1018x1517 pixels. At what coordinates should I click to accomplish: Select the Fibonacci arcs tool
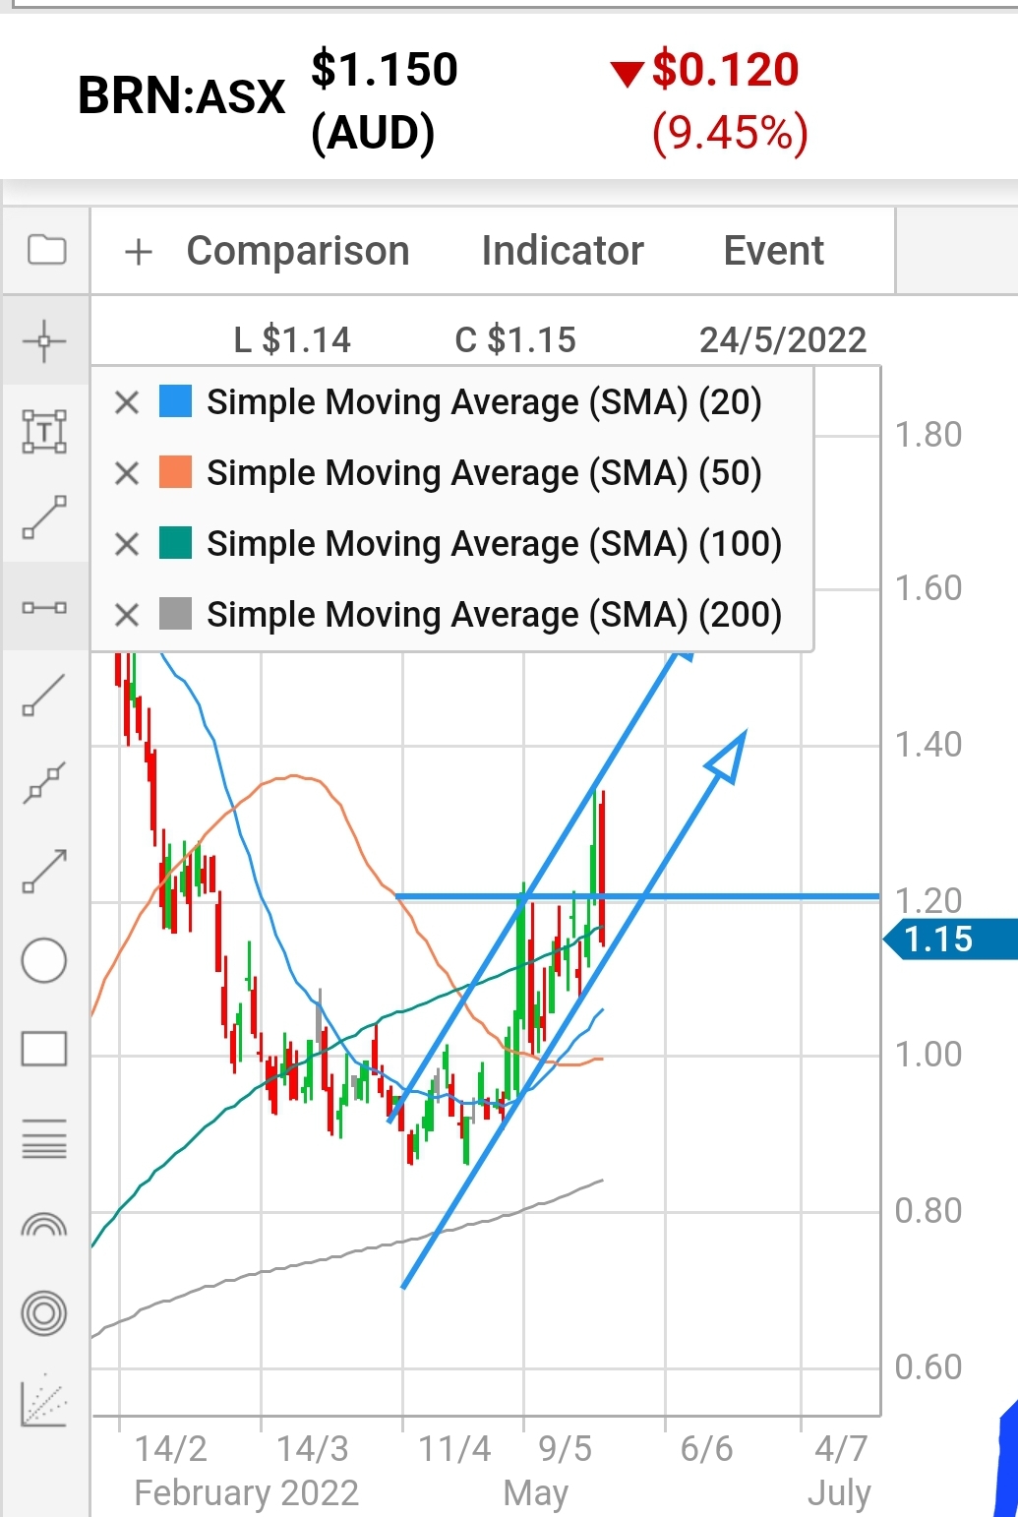tap(44, 1225)
